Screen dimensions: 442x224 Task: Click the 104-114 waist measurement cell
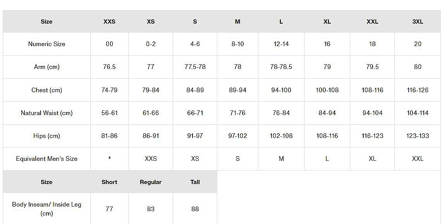pos(417,113)
